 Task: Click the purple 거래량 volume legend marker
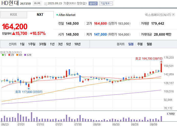[167, 114]
